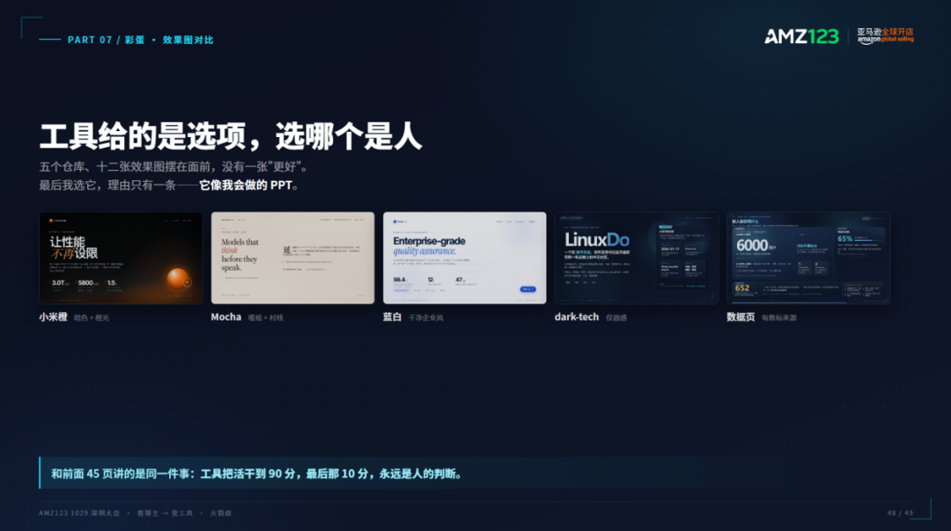Select the PART 07 / 彩蛋 header text
Image resolution: width=951 pixels, height=531 pixels.
click(x=141, y=40)
